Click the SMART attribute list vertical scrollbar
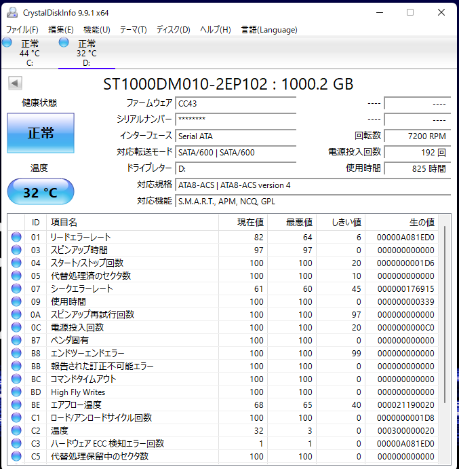459x469 pixels. point(445,314)
